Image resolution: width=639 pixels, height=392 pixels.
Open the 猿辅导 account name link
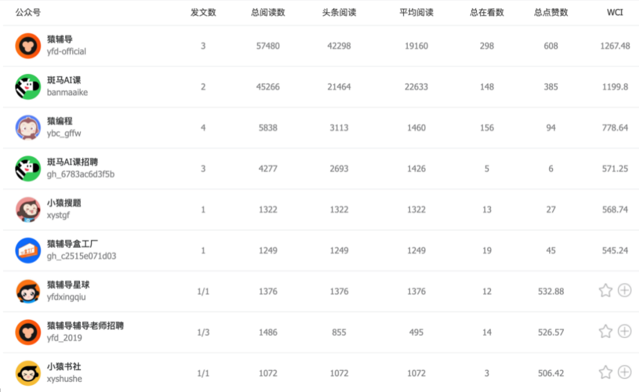pos(60,40)
